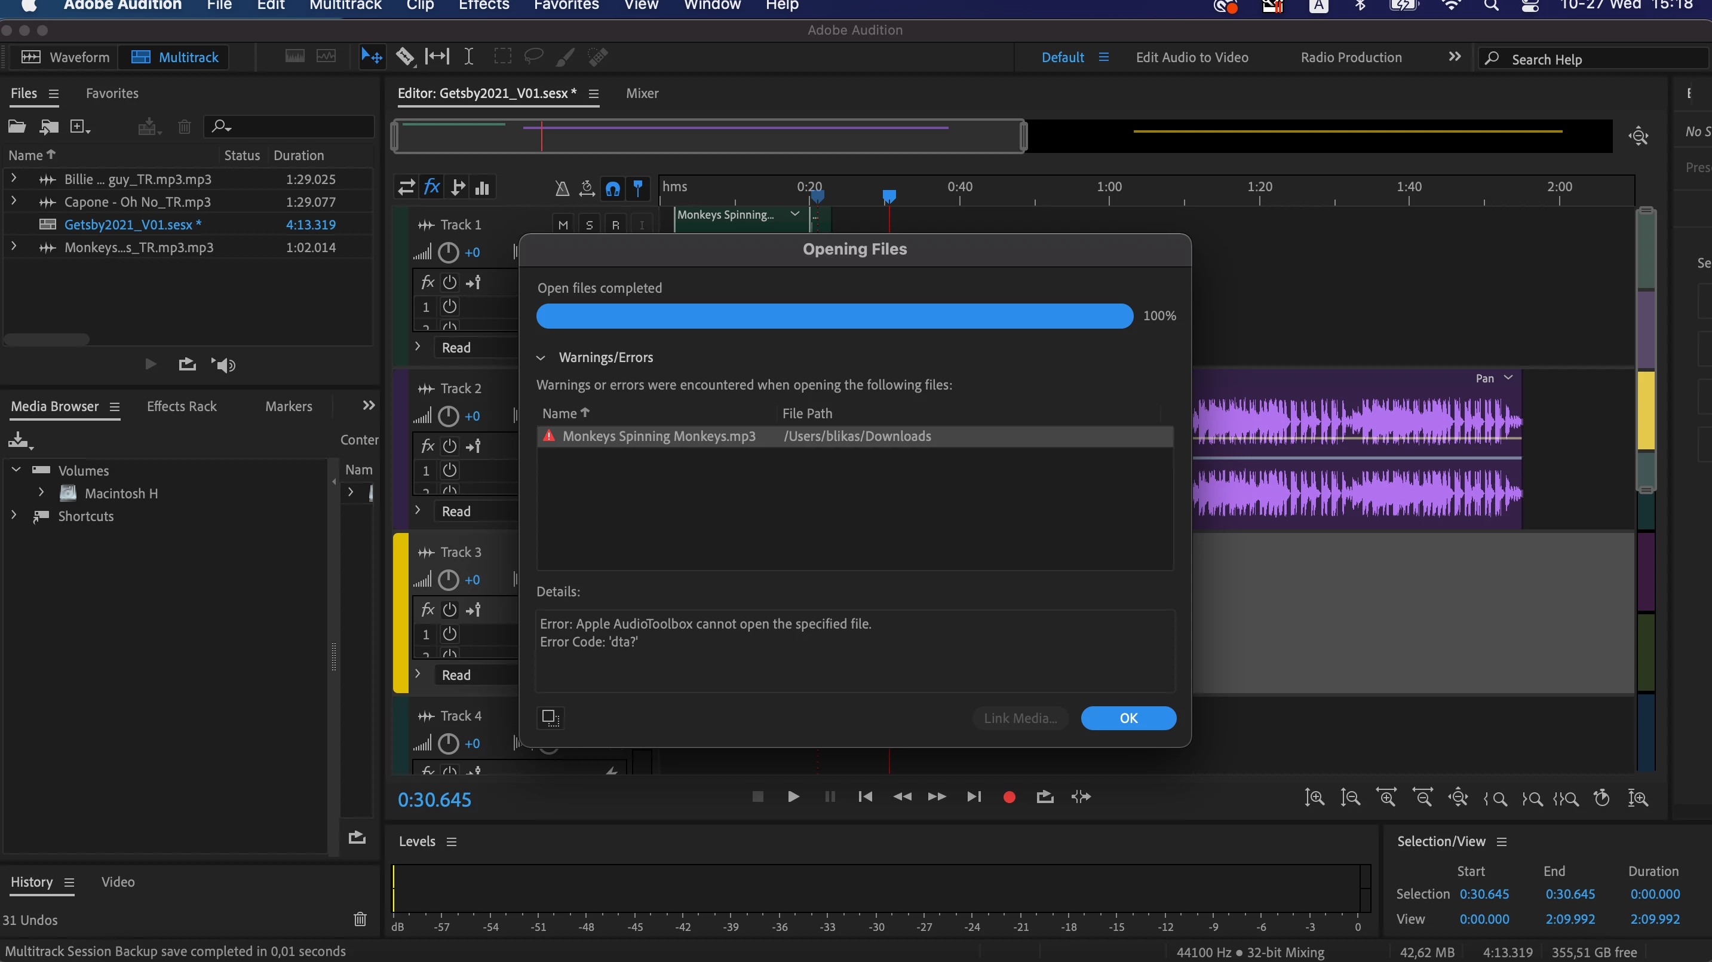This screenshot has width=1712, height=962.
Task: Select the Razor tool in toolbar
Action: [x=405, y=57]
